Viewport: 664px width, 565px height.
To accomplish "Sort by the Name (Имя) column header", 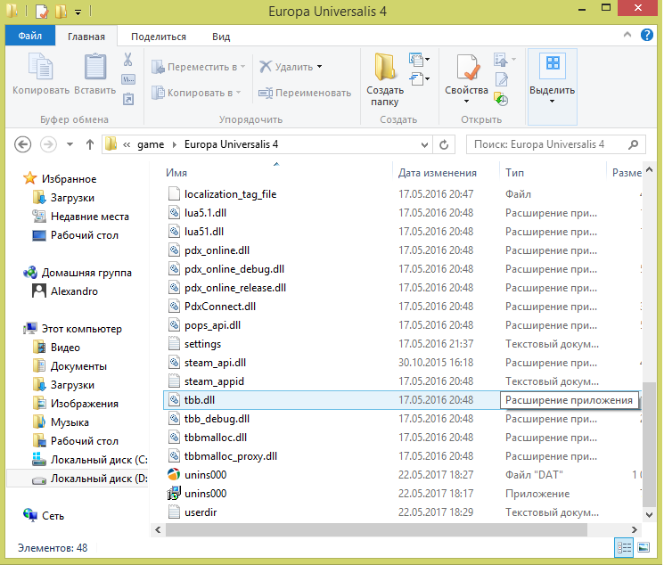I will [x=176, y=173].
